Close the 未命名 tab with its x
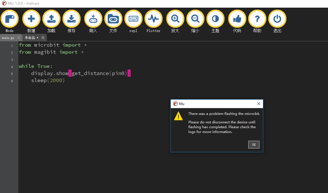The height and width of the screenshot is (193, 328). pyautogui.click(x=43, y=37)
